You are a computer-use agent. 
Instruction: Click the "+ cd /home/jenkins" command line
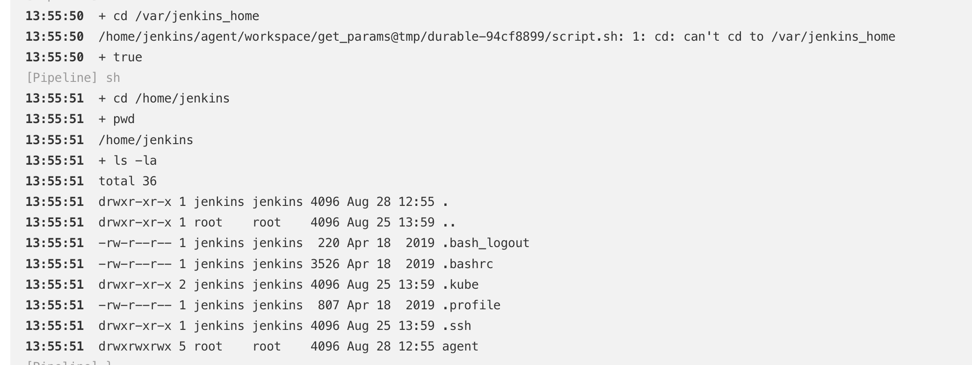164,98
